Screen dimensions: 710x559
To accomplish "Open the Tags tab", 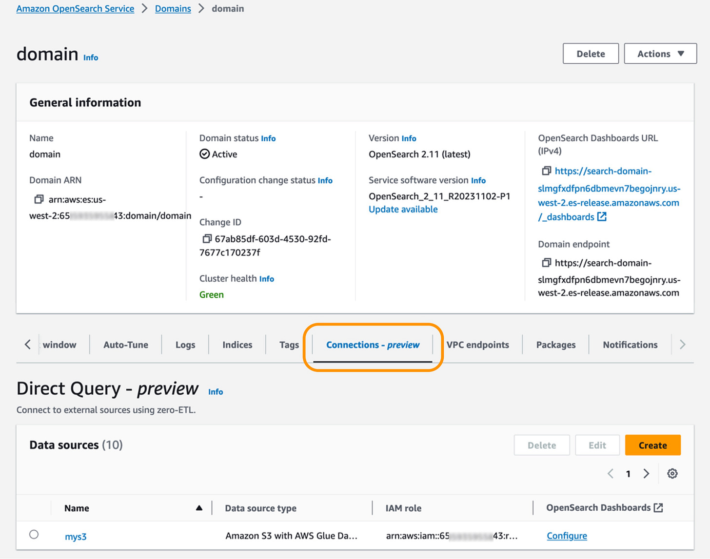I will pos(289,345).
